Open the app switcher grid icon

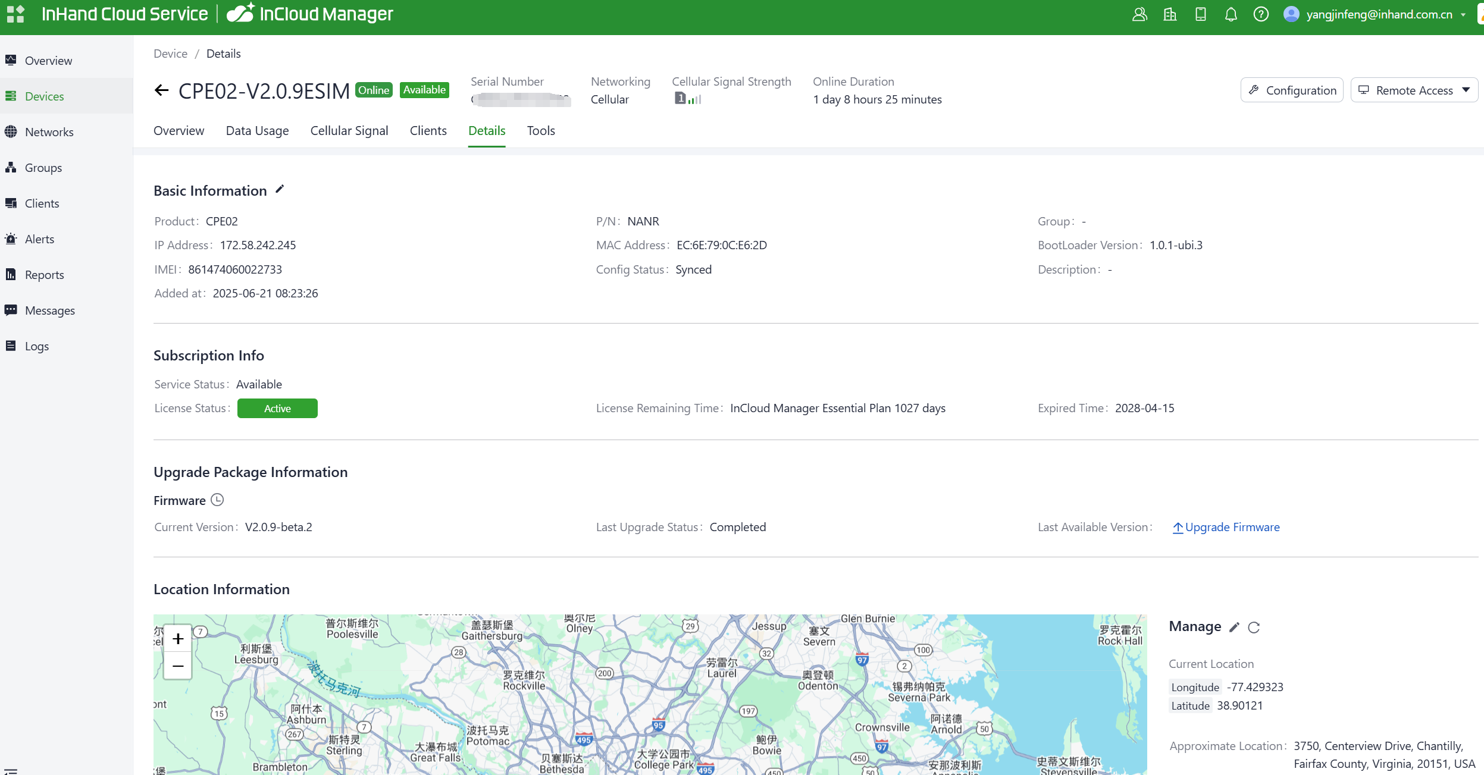15,14
